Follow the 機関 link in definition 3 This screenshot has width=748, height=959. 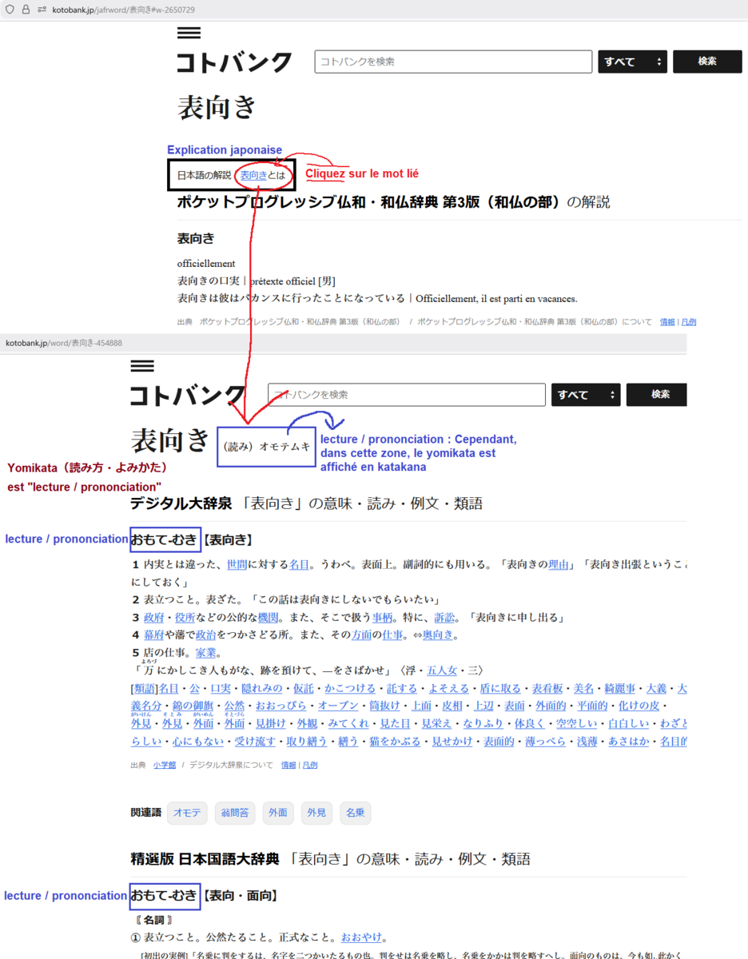tap(269, 617)
